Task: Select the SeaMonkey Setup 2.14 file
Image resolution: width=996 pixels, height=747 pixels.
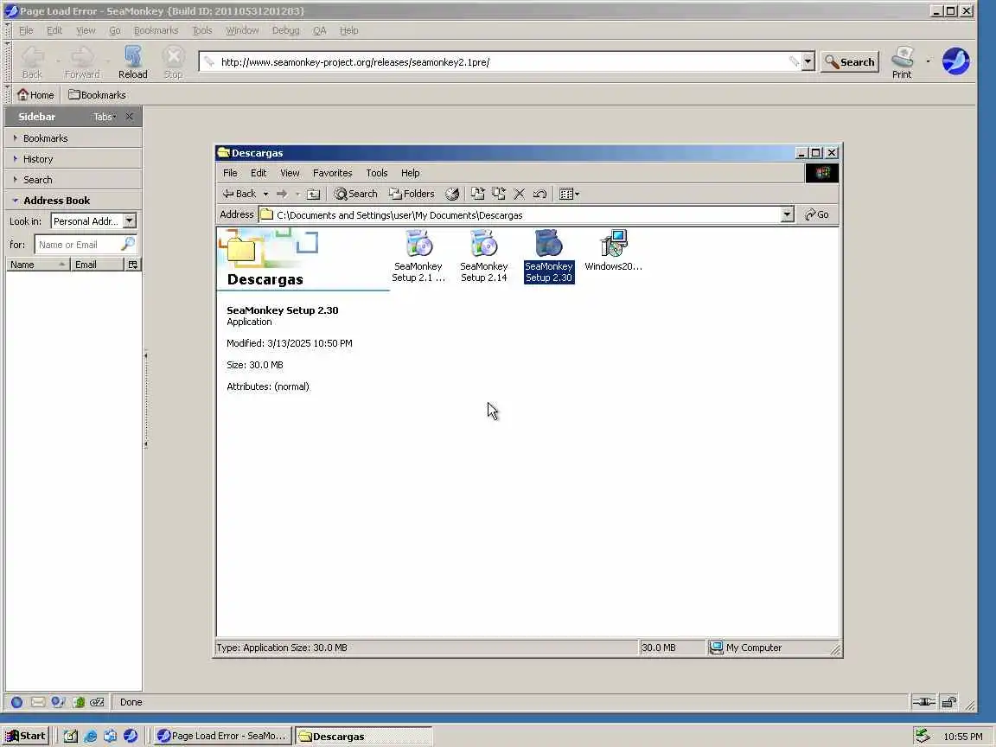Action: coord(484,256)
